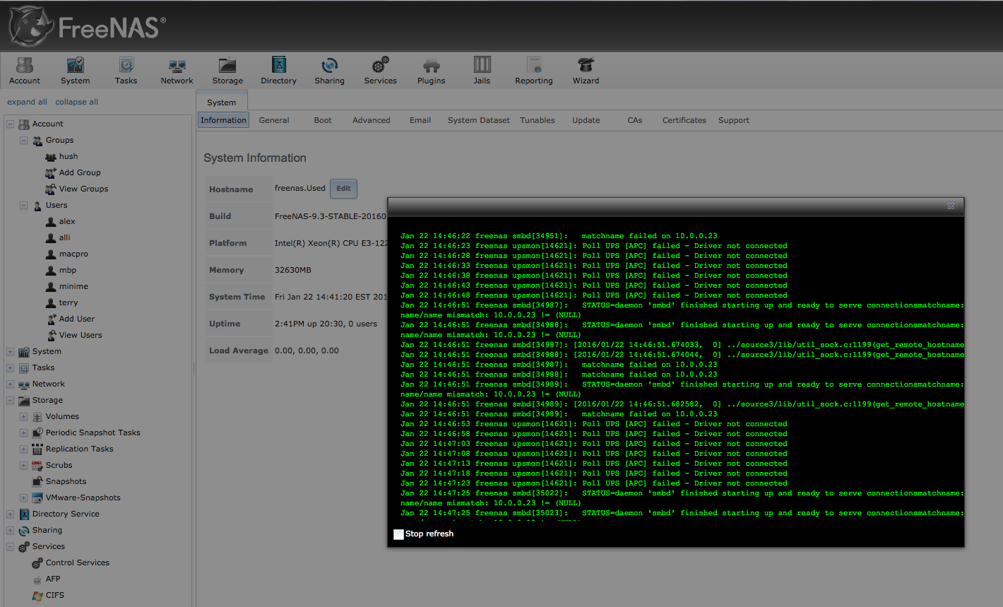Image resolution: width=1003 pixels, height=607 pixels.
Task: Click the CIFS service icon
Action: pos(37,595)
